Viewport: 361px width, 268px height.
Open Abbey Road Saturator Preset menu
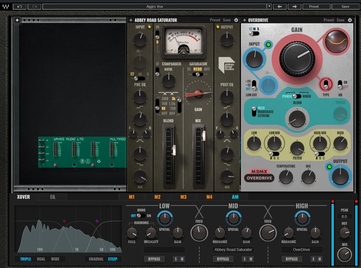click(215, 20)
